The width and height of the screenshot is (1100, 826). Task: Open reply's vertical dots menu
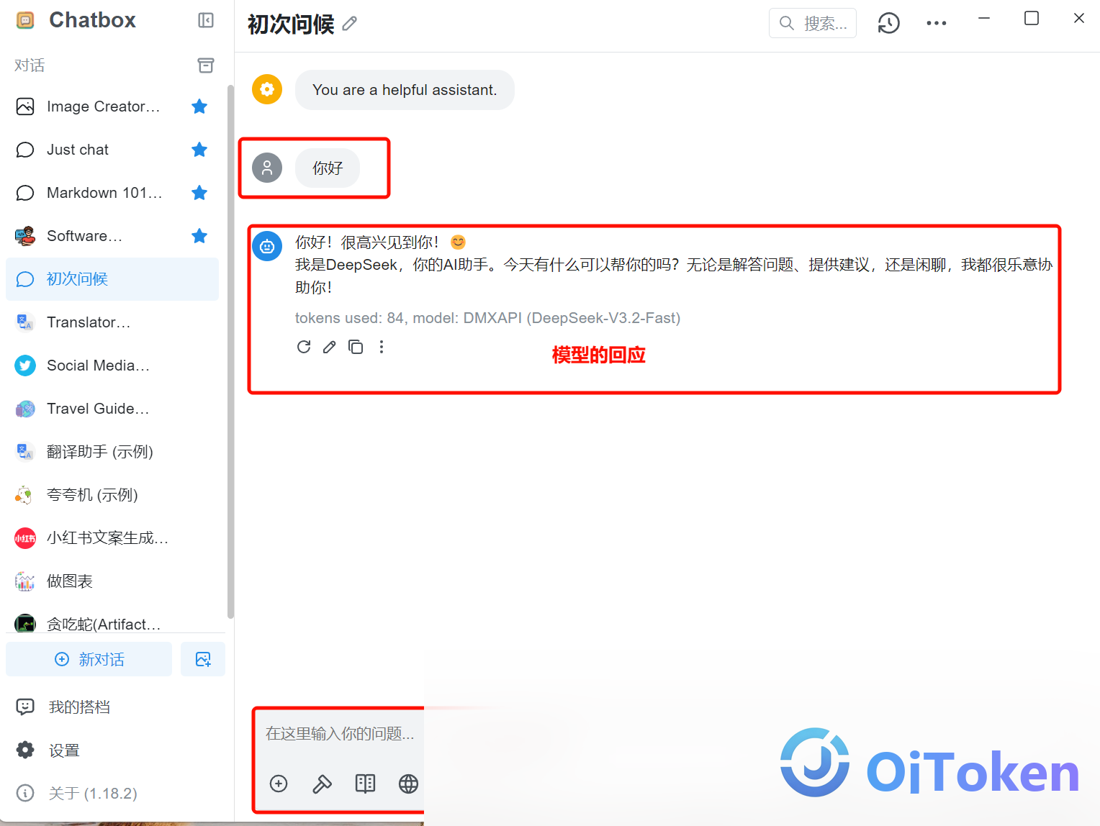382,347
